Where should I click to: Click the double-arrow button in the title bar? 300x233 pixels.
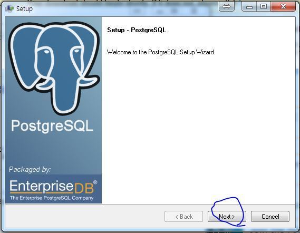227,7
